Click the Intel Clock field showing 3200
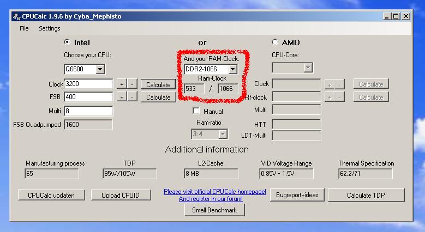The width and height of the screenshot is (425, 232). [x=88, y=84]
